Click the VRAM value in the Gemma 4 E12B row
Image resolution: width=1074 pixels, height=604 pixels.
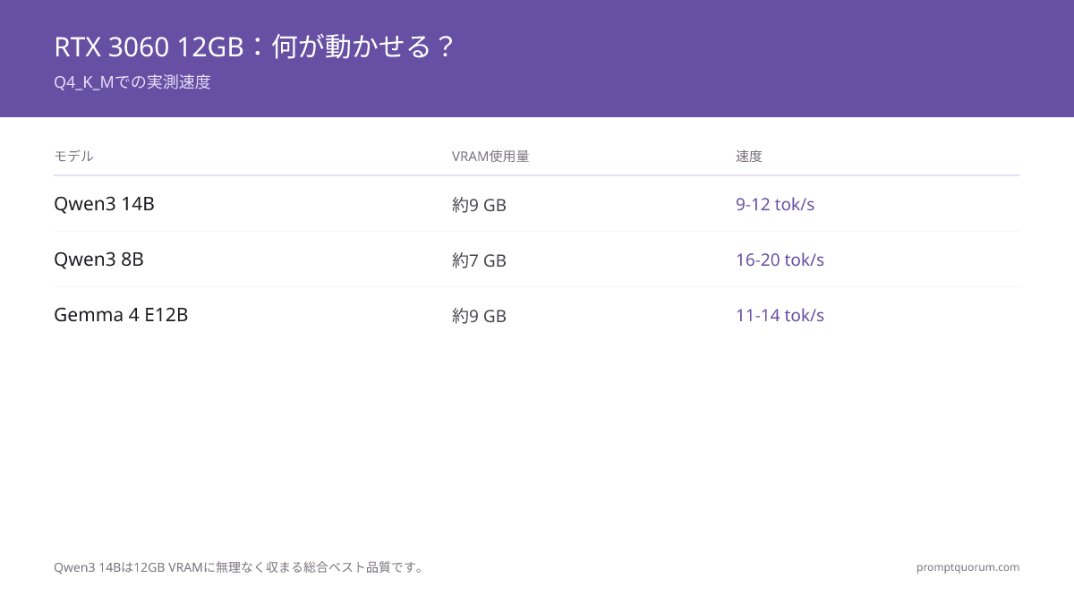tap(479, 316)
